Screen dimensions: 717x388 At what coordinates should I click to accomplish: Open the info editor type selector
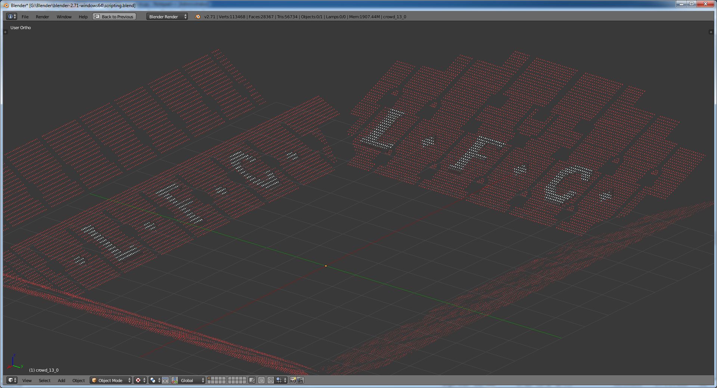(12, 16)
